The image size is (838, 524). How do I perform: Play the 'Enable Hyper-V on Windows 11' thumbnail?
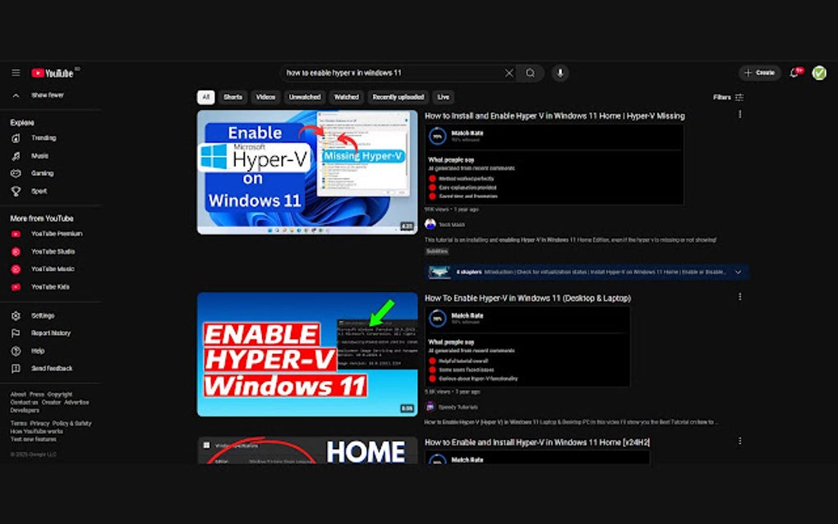[x=307, y=172]
